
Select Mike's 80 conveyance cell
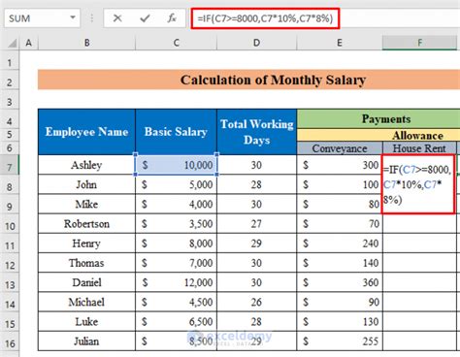tap(340, 204)
